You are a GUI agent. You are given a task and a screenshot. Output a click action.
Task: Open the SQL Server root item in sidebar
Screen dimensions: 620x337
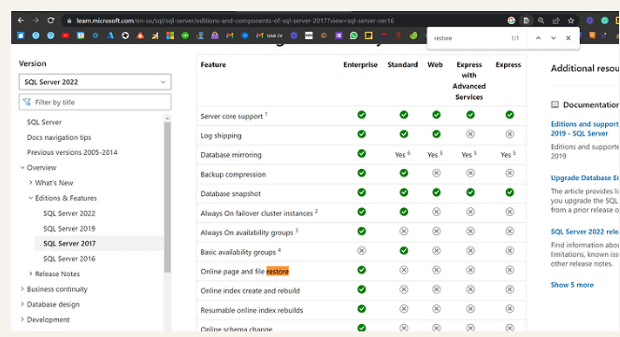[44, 122]
